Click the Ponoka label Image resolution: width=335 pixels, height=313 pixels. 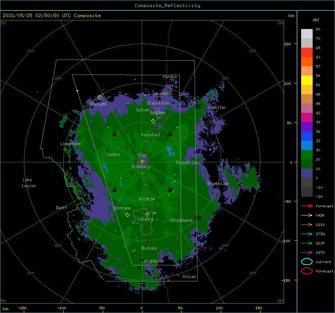pos(170,77)
